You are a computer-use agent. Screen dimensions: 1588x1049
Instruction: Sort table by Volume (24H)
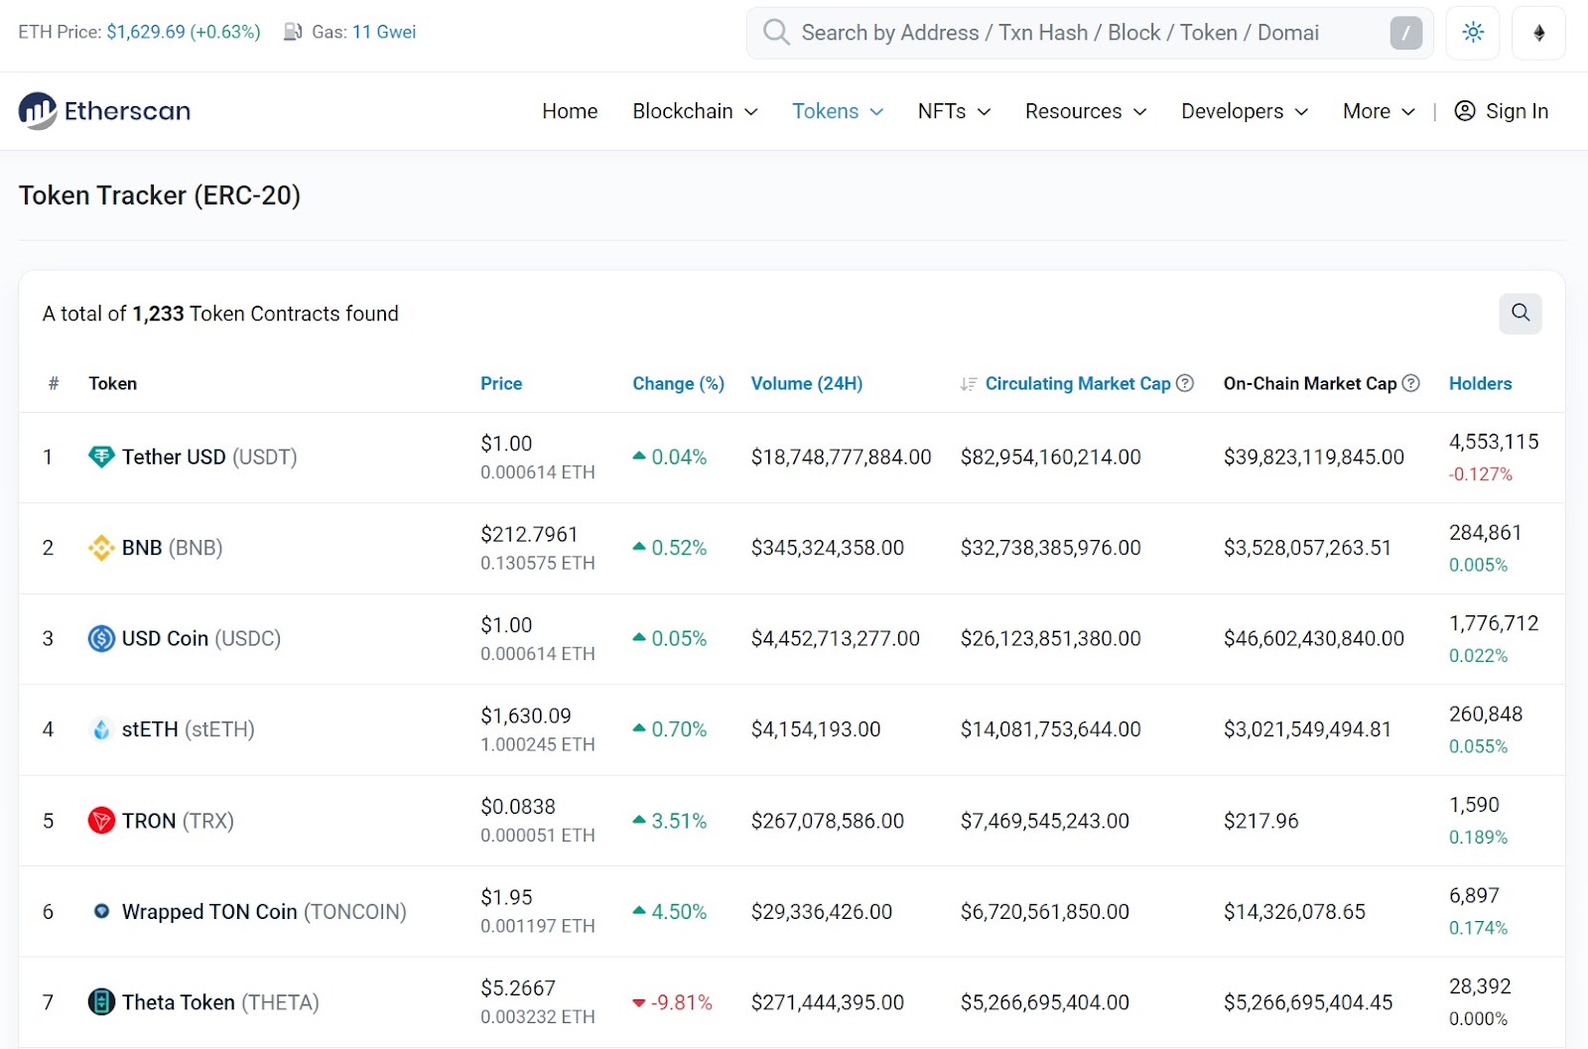coord(807,383)
